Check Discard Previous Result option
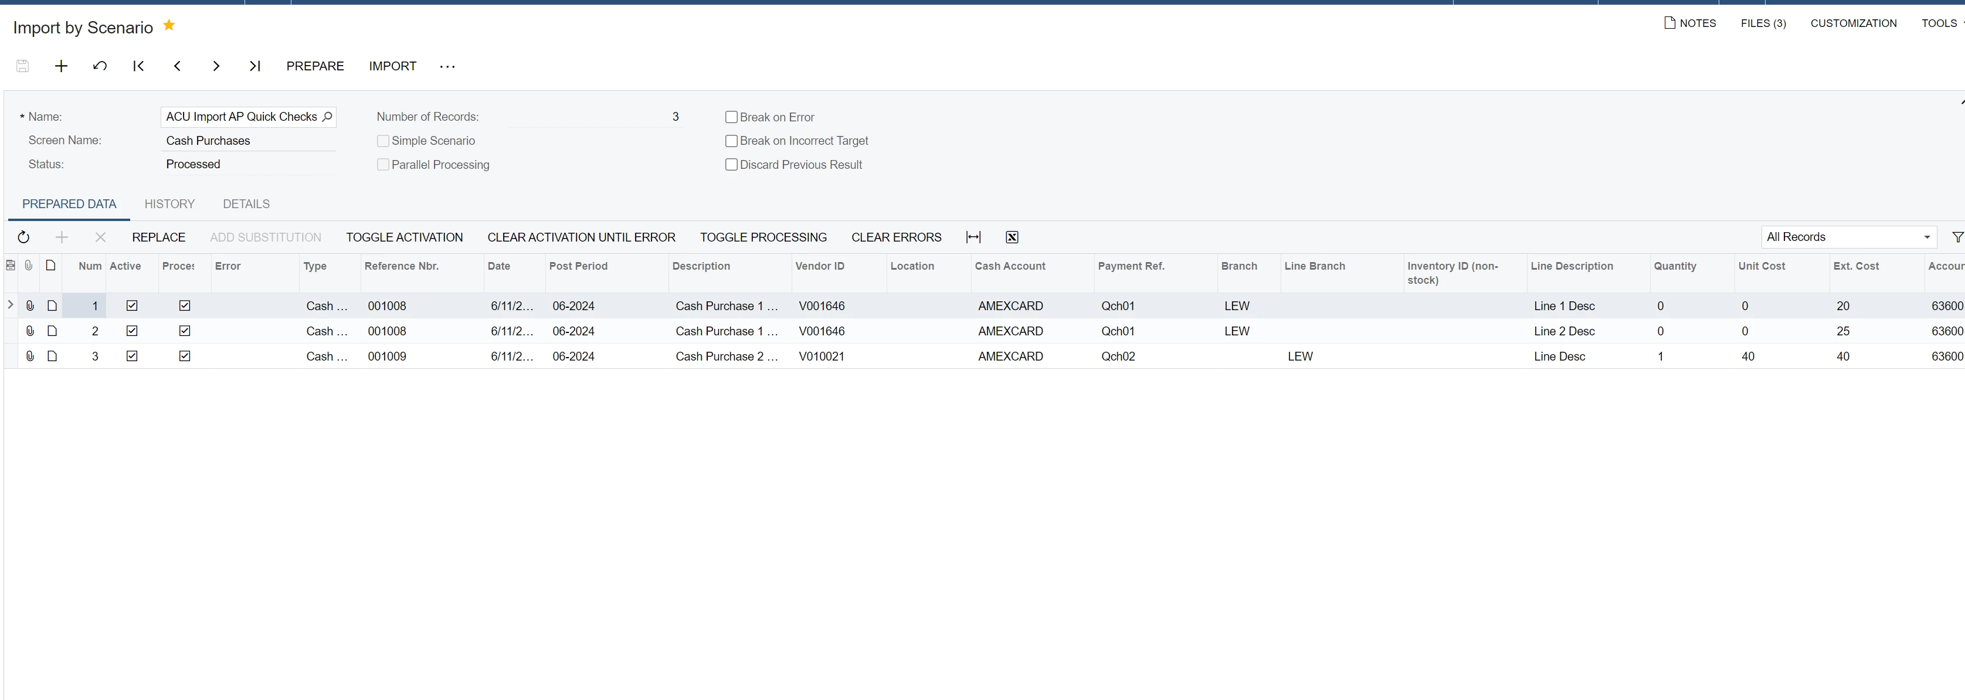1965x700 pixels. (732, 165)
